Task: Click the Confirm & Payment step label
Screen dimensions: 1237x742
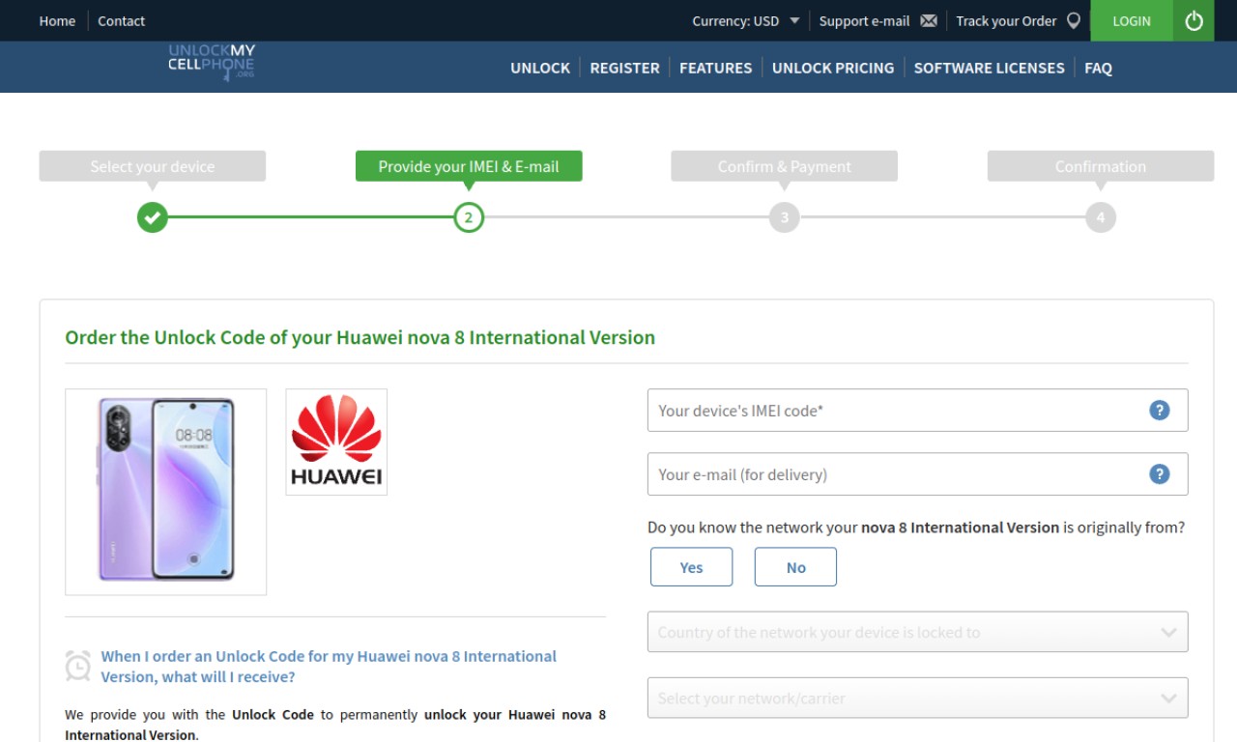Action: (785, 166)
